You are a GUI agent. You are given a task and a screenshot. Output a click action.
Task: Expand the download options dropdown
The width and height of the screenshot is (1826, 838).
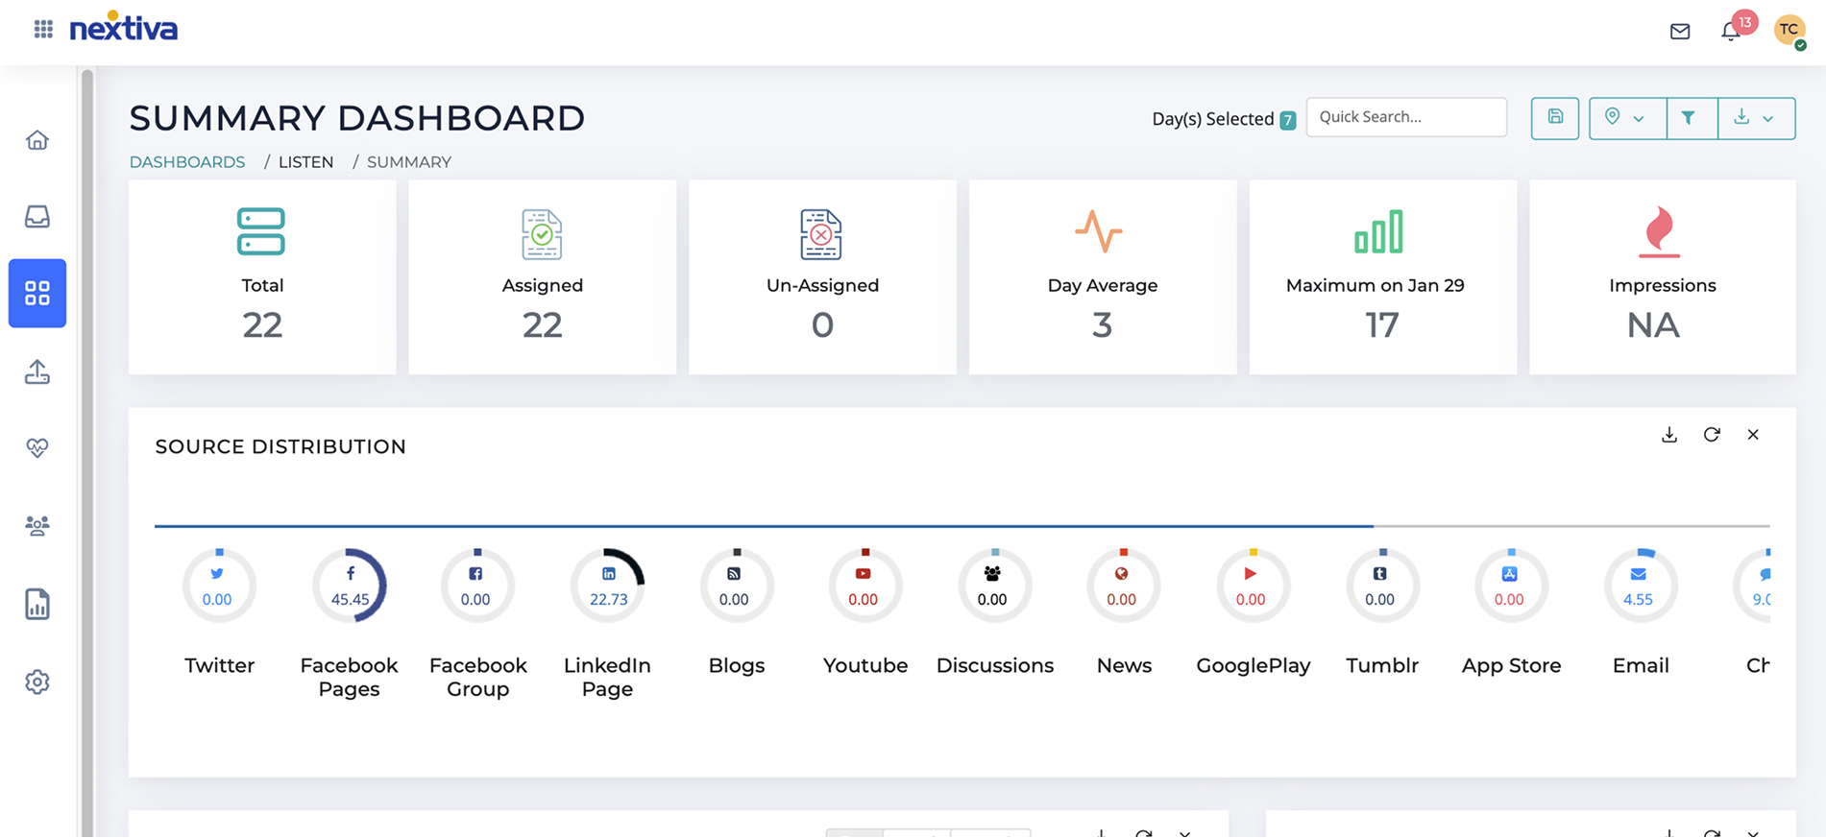pyautogui.click(x=1755, y=118)
